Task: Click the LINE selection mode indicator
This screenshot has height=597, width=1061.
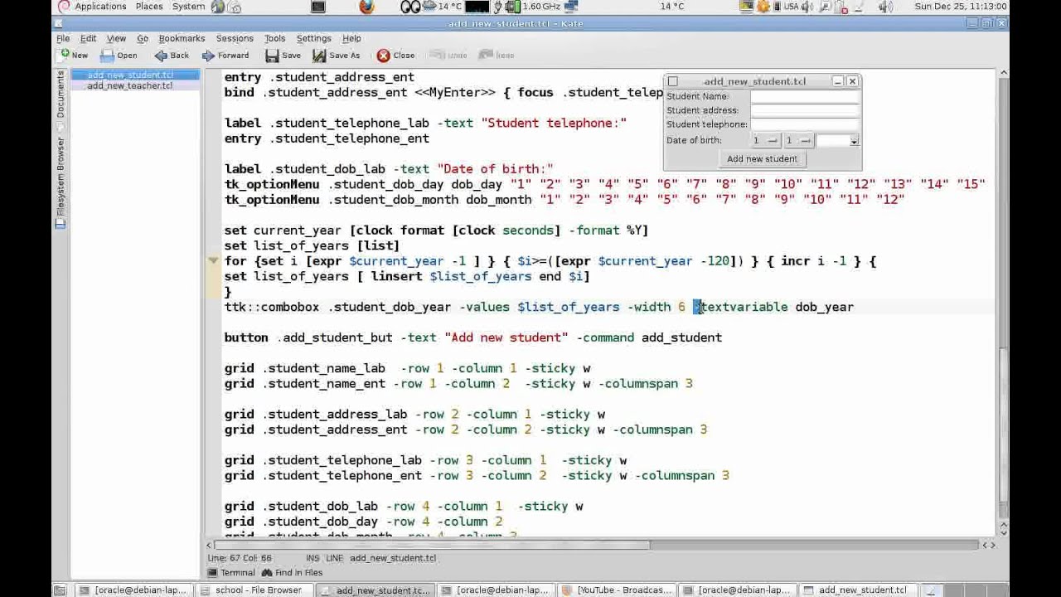Action: click(334, 558)
